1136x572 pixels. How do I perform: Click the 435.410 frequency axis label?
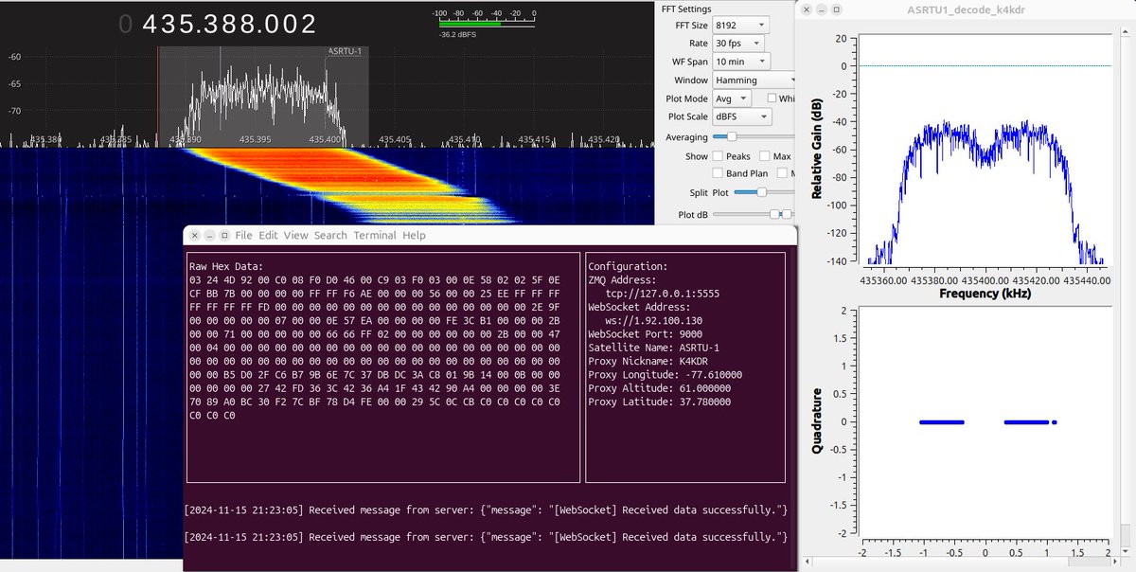464,139
